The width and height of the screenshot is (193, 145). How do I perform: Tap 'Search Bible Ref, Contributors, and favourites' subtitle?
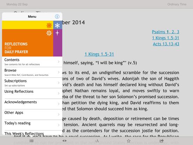(27, 75)
